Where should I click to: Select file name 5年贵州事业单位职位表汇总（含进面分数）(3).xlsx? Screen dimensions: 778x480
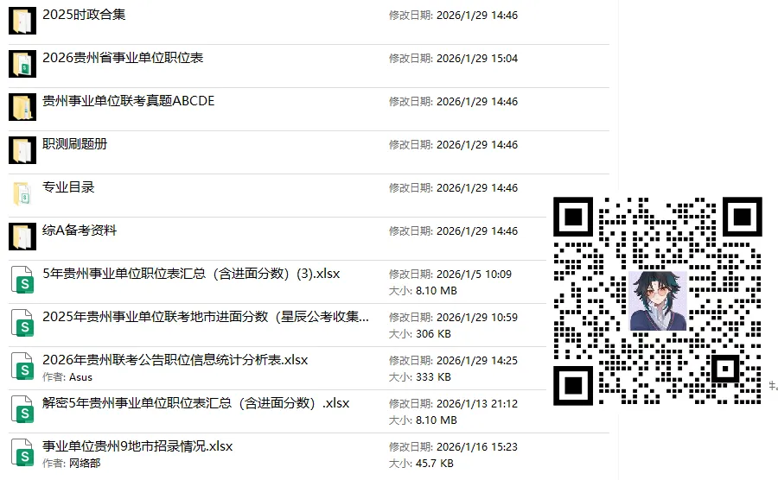[x=191, y=274]
